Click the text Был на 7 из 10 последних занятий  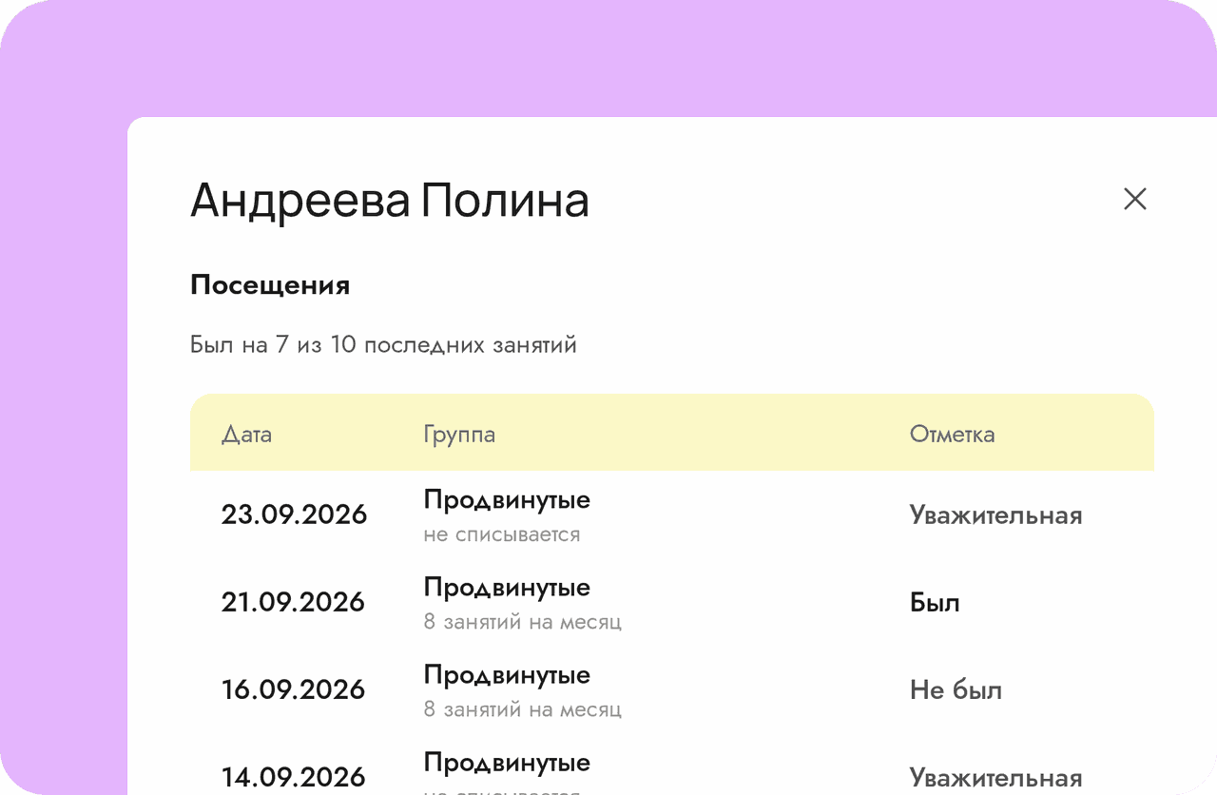pyautogui.click(x=384, y=344)
